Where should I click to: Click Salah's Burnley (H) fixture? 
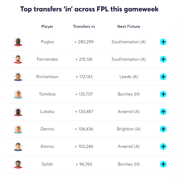[x=129, y=164]
